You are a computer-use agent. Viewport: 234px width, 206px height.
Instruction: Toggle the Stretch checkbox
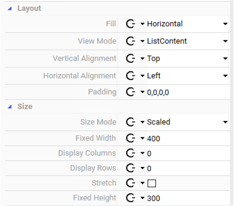pos(152,183)
